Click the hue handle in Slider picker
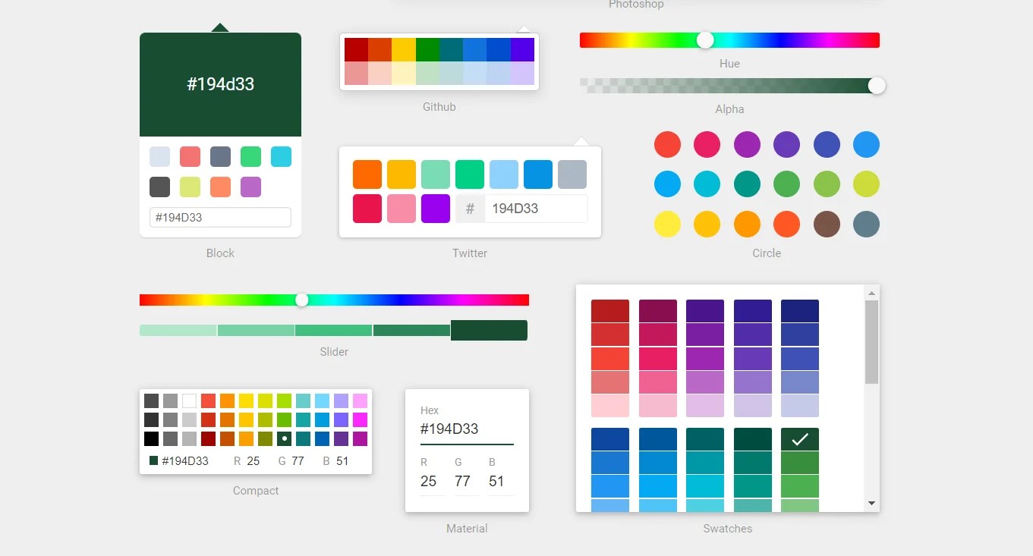This screenshot has width=1033, height=556. click(x=301, y=300)
